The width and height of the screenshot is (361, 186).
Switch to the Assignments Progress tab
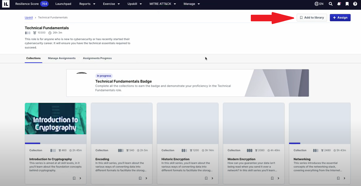[x=97, y=58]
